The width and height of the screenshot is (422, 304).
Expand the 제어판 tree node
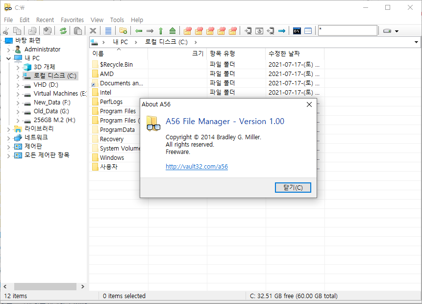click(x=9, y=147)
